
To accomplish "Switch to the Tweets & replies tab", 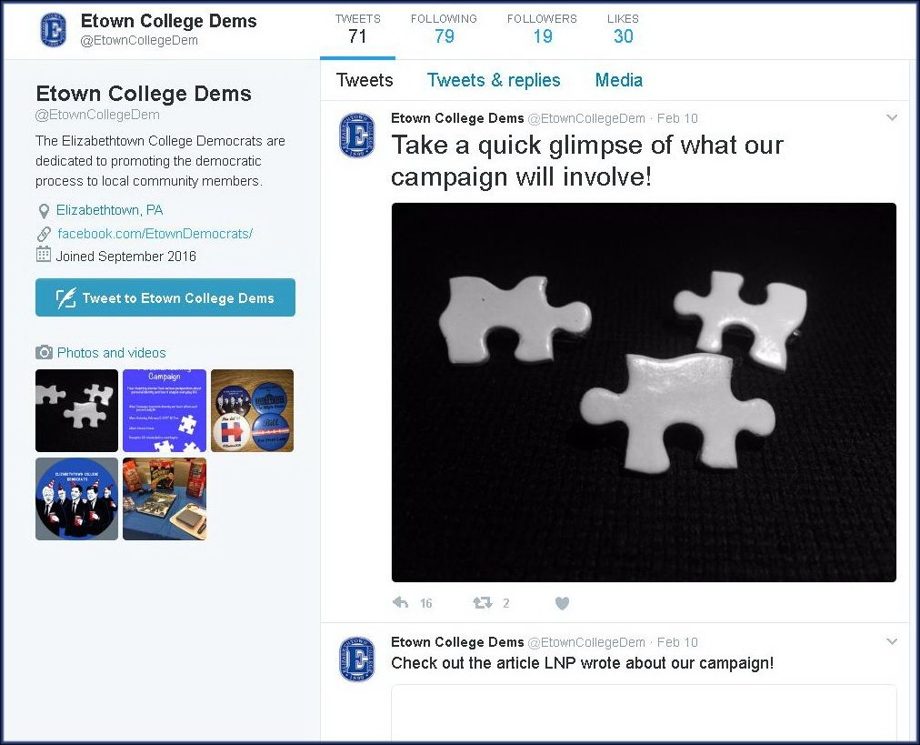I will point(494,80).
